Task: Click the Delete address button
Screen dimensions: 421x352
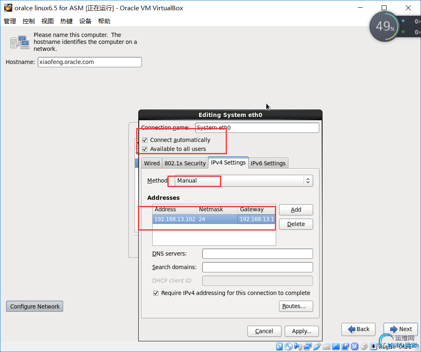Action: (296, 224)
